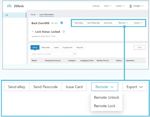Click Lock Status: Locked text
Viewport: 150px width, 117px height.
point(48,32)
